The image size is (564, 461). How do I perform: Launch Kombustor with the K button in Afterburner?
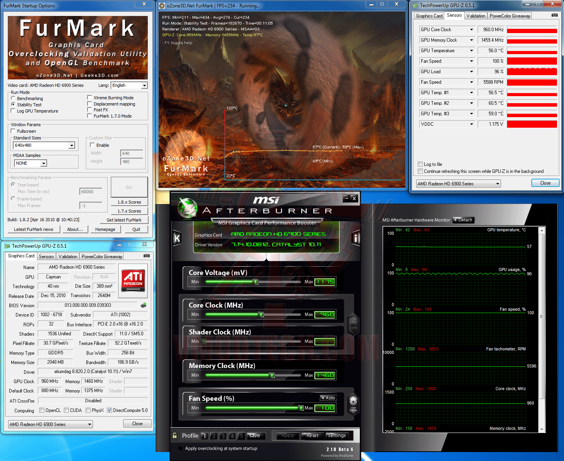[177, 238]
